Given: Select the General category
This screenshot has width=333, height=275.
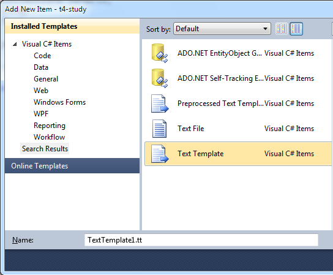Looking at the screenshot, I should click(46, 79).
